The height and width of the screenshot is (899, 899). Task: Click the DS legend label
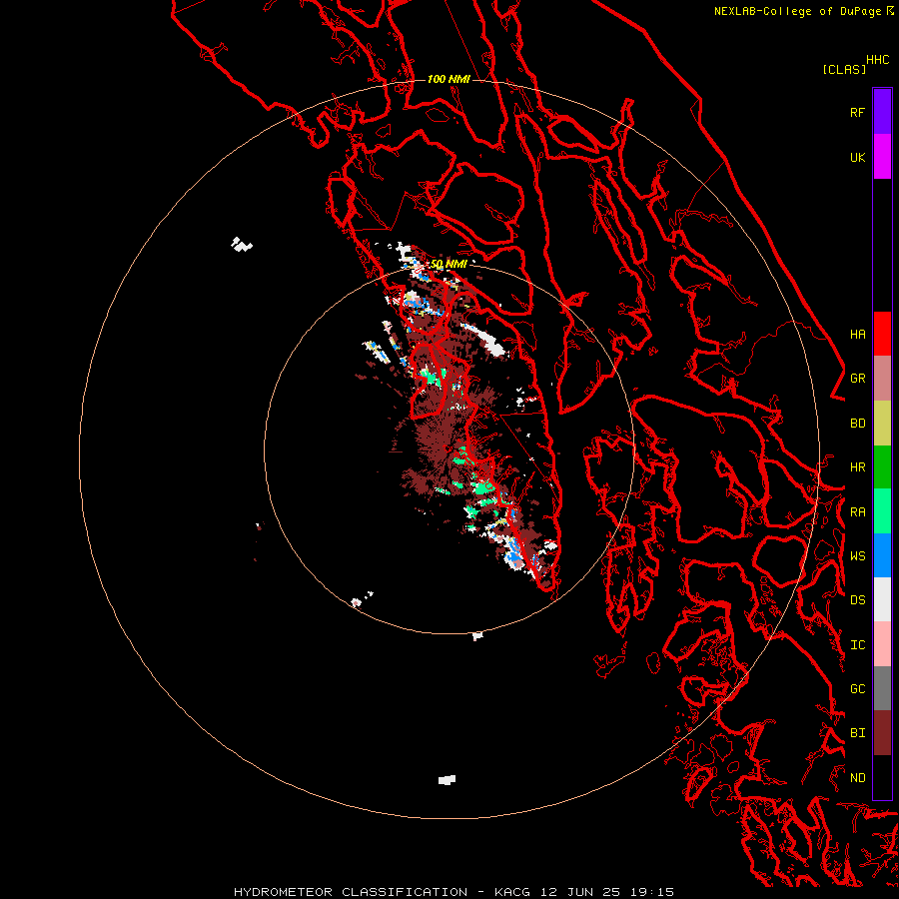pos(857,599)
